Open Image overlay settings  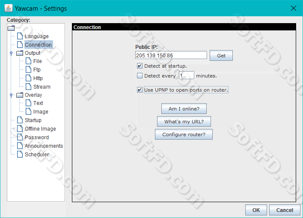(x=41, y=112)
